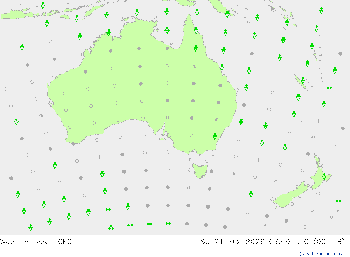Click the four-dot rain symbol in Gulf of Carpentaria
The image size is (350, 257).
[x=167, y=31]
